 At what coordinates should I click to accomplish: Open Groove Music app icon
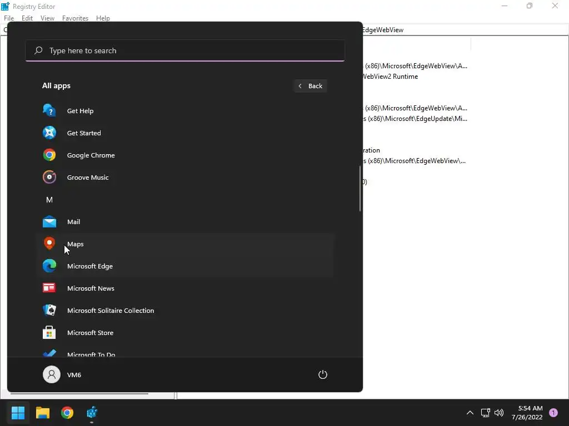point(49,177)
